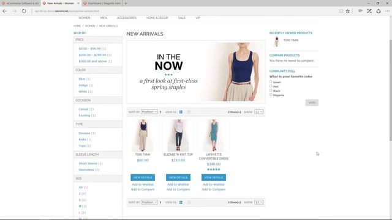Open browser more actions ellipsis
The image size is (392, 220).
[387, 11]
